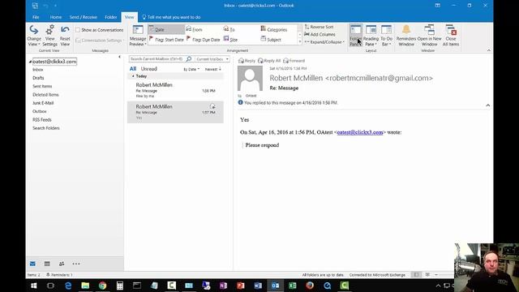Toggle the Newest sort order
519x292 pixels.
point(212,69)
